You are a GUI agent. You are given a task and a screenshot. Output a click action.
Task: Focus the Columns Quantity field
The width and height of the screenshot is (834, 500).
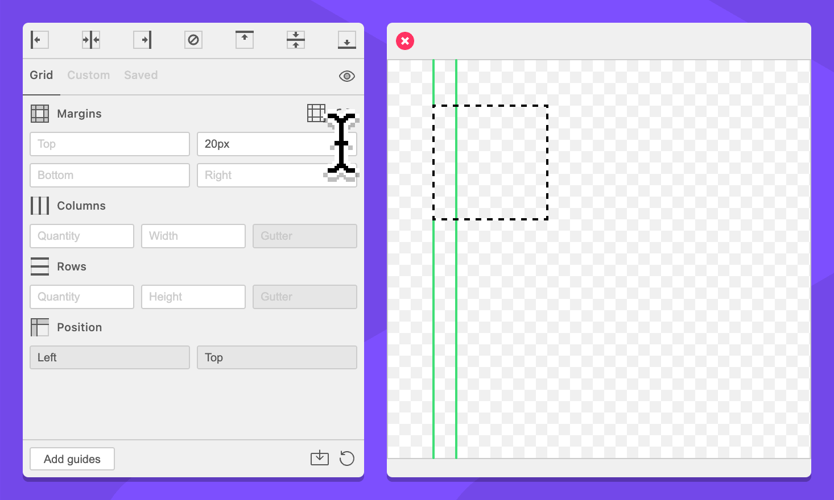point(82,236)
